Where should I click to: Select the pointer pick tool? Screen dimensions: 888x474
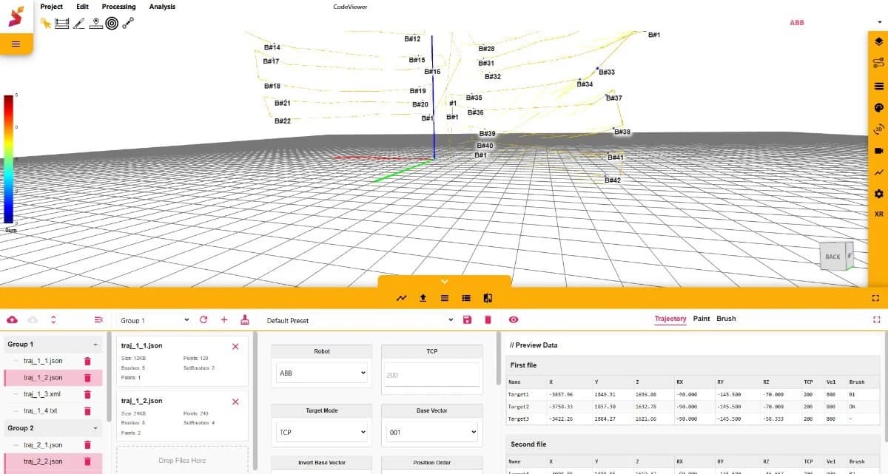(x=46, y=23)
